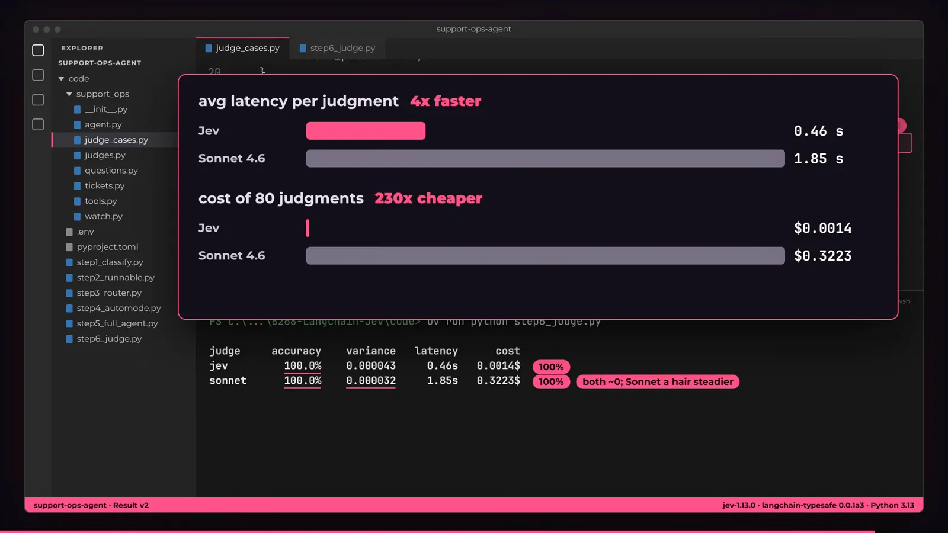The width and height of the screenshot is (948, 533).
Task: Click the step6_judge.py tab file icon
Action: point(303,49)
